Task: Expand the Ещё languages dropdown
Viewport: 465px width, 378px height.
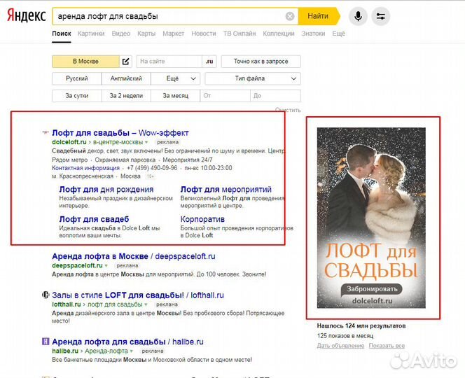Action: coord(175,78)
